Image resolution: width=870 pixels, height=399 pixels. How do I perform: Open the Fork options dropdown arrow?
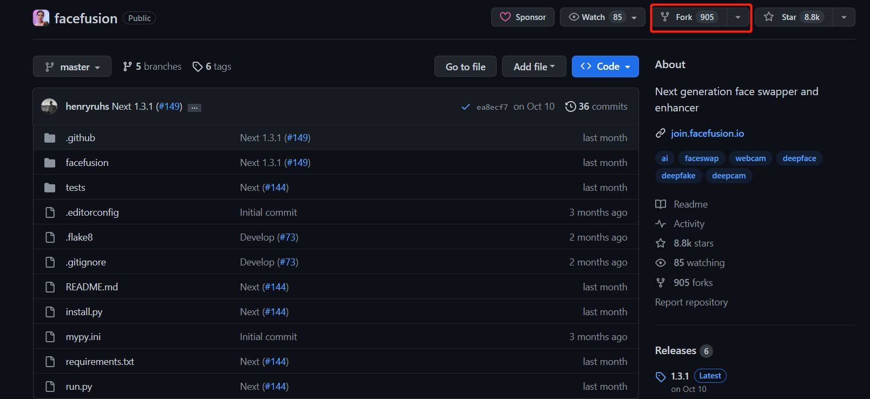pos(738,17)
